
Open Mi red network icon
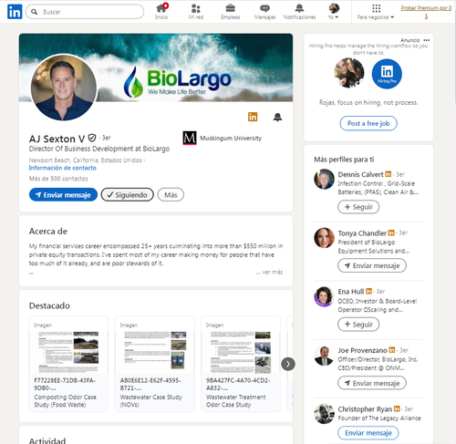click(x=196, y=12)
